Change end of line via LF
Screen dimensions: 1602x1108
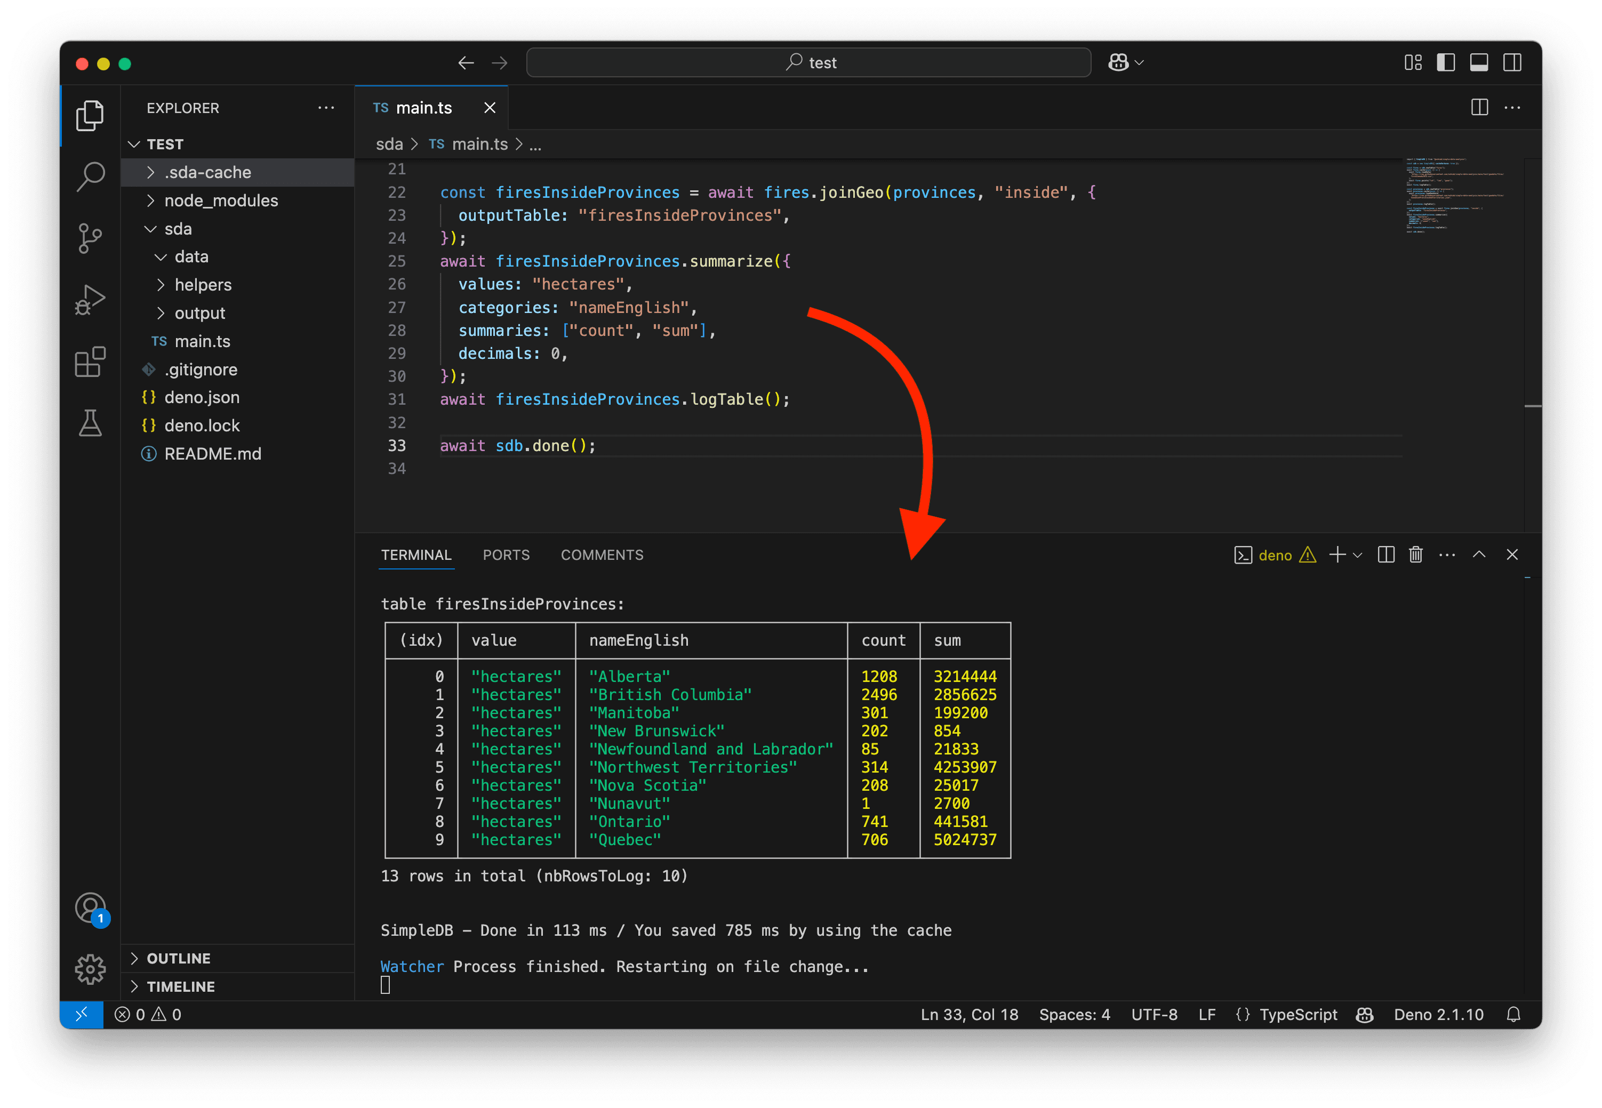tap(1207, 1014)
